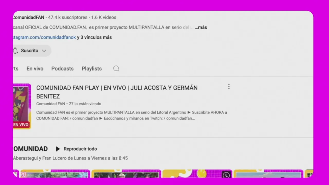The height and width of the screenshot is (185, 329).
Task: Click the notification bell icon
Action: point(15,51)
